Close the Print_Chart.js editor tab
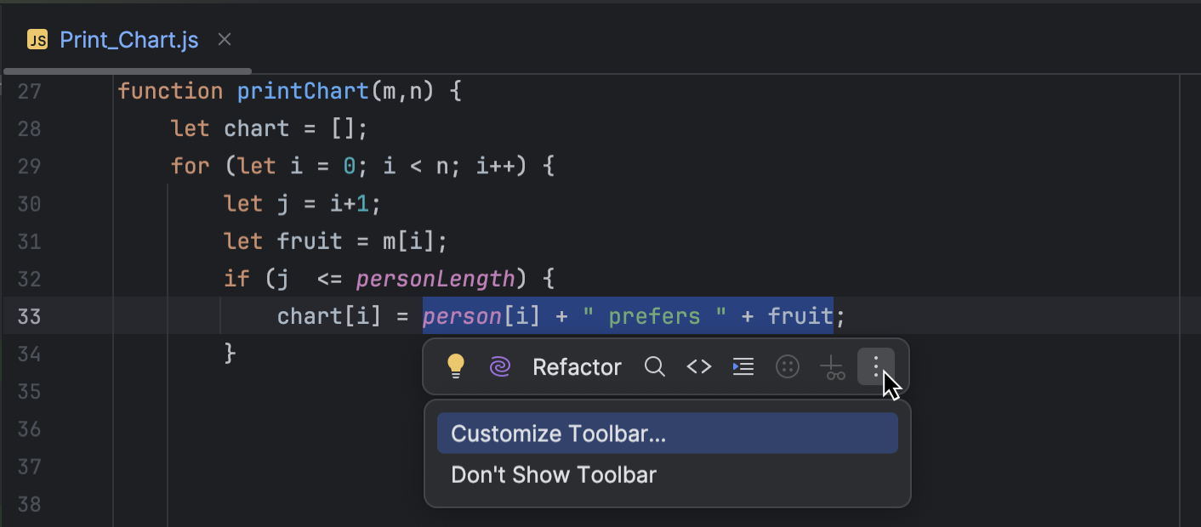 click(x=224, y=39)
